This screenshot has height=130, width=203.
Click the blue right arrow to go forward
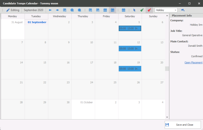click(x=57, y=10)
